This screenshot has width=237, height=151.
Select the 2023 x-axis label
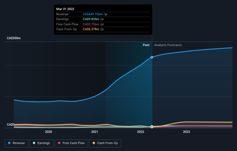coord(186,132)
